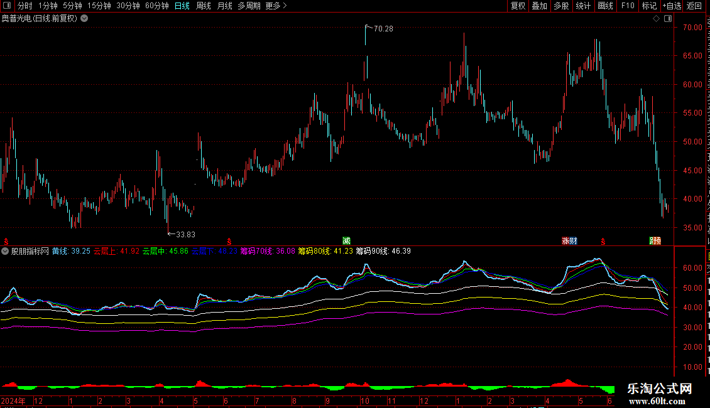Click the red S marker near 涨财

point(603,242)
